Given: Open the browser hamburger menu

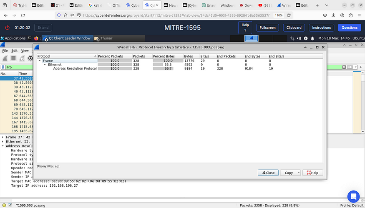Looking at the screenshot, I should pyautogui.click(x=360, y=15).
